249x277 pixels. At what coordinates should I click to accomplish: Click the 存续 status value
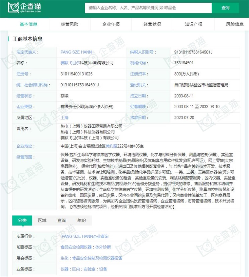pos(64,96)
